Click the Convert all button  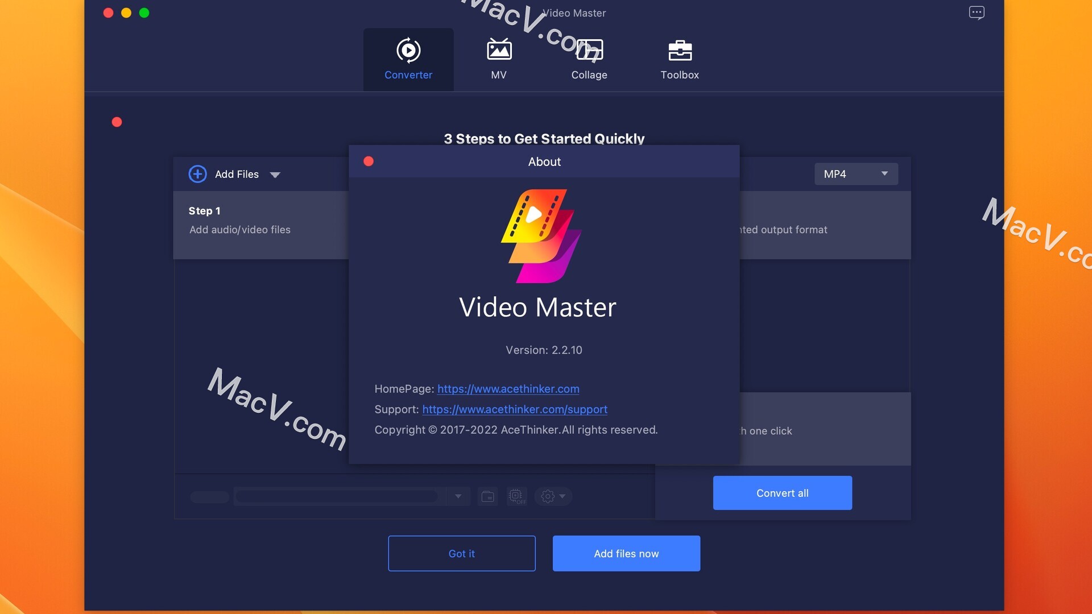click(782, 492)
